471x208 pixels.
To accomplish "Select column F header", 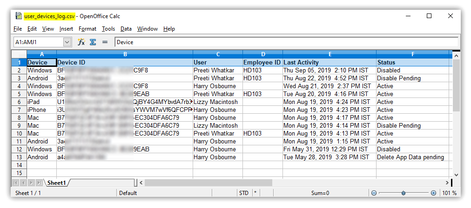I will click(x=413, y=54).
